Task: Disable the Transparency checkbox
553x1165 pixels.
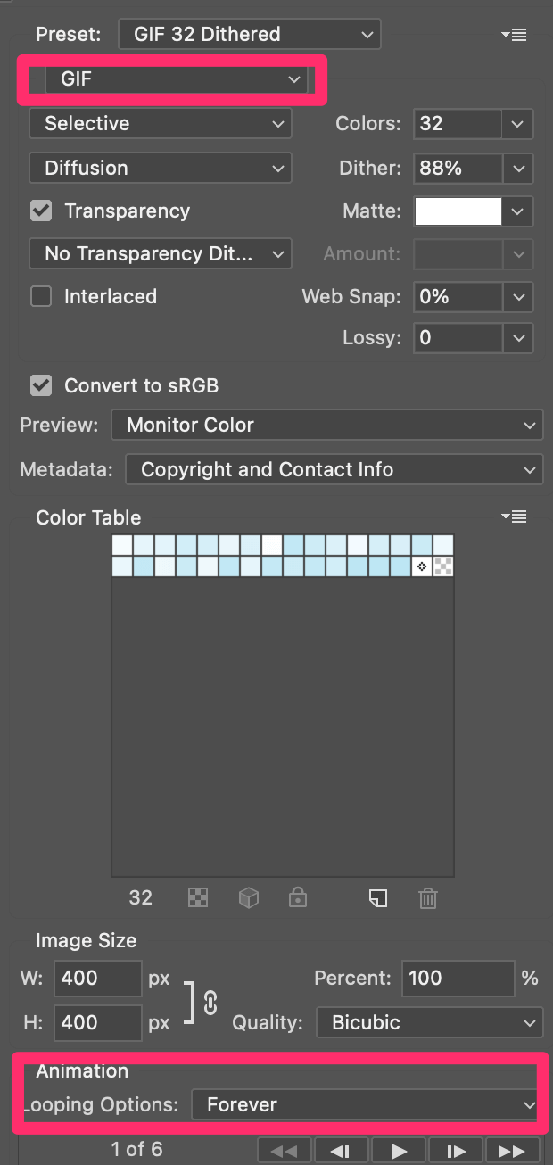Action: (40, 211)
